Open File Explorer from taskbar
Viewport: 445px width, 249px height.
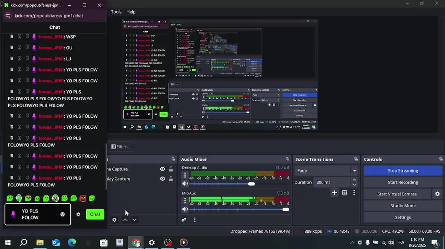coord(40,243)
